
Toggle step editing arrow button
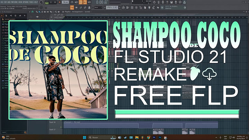(x=76, y=8)
